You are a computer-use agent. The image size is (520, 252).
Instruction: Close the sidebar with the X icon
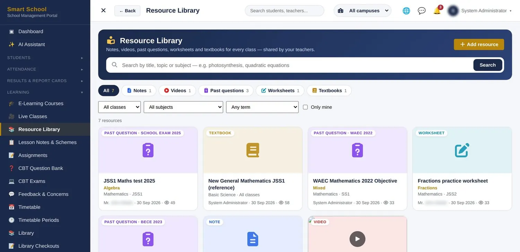pyautogui.click(x=103, y=10)
